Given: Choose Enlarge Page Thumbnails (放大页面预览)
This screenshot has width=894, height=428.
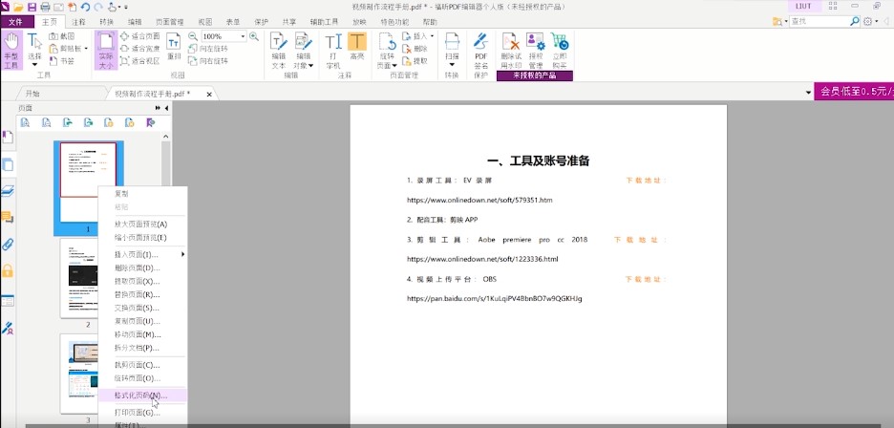Looking at the screenshot, I should tap(142, 225).
